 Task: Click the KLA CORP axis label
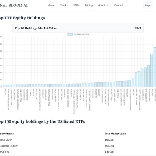pos(6,92)
